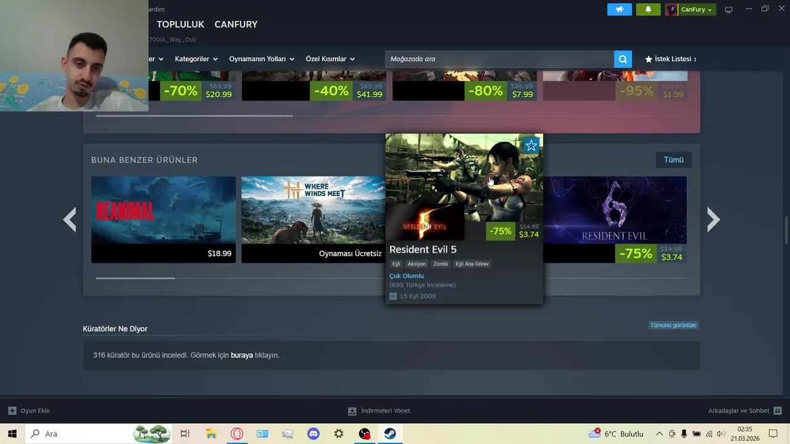Open the volume control in tray
The height and width of the screenshot is (444, 790).
coord(720,434)
